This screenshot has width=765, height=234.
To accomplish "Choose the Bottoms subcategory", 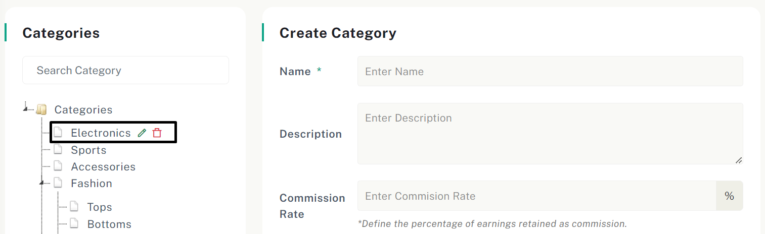I will 109,224.
